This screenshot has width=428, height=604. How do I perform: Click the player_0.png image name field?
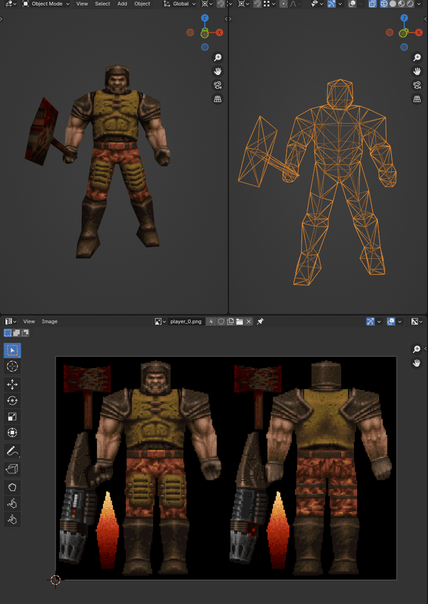point(185,322)
